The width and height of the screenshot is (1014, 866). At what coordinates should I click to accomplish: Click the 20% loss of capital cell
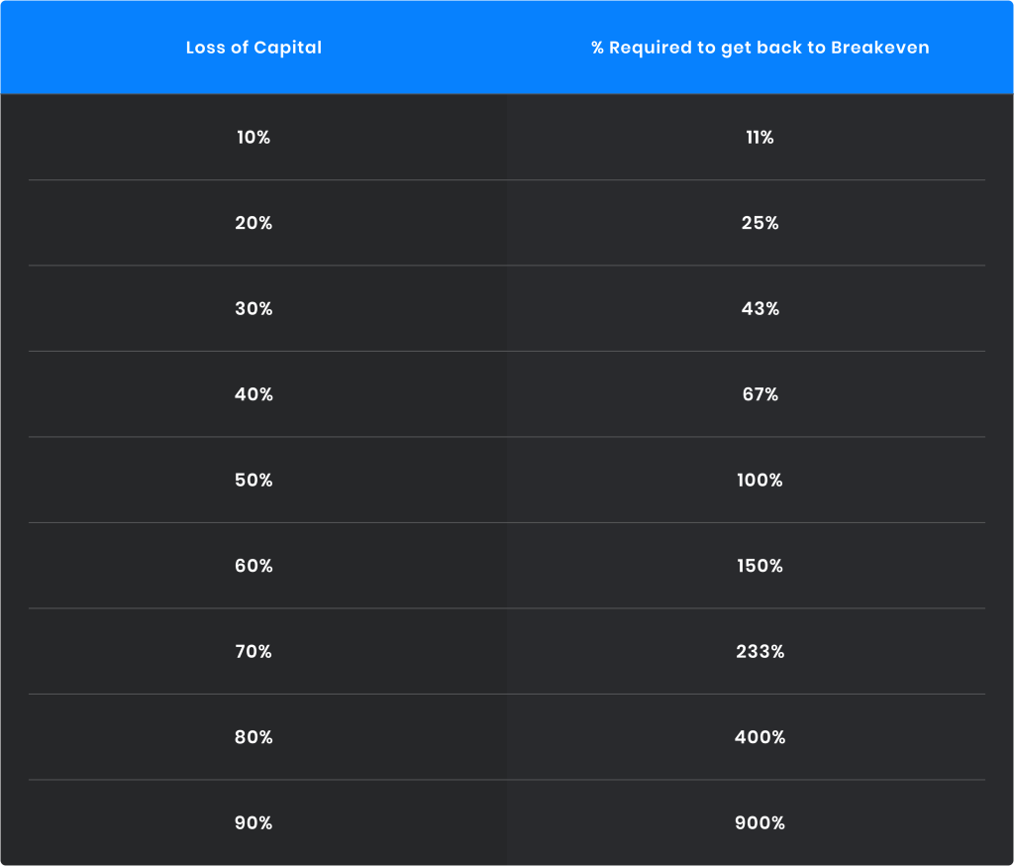(253, 223)
